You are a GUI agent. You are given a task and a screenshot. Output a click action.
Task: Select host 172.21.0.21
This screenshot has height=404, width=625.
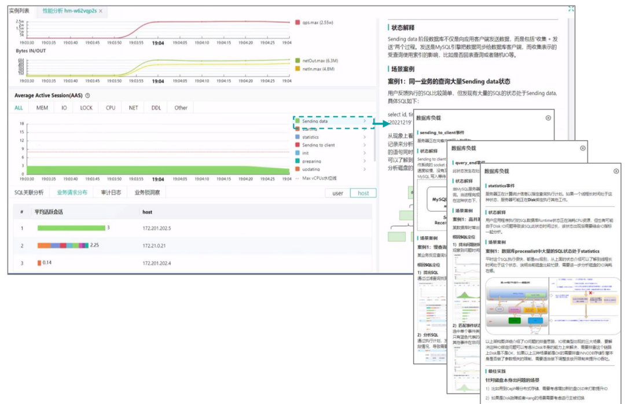tap(154, 245)
